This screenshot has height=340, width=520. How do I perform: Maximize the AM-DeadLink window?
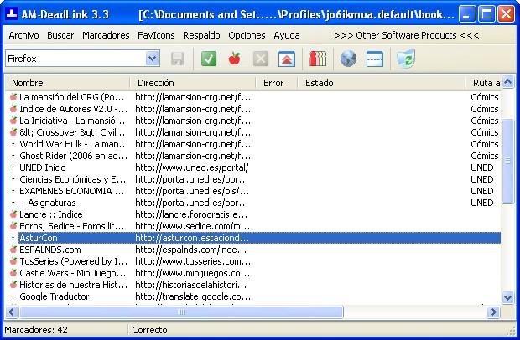486,14
